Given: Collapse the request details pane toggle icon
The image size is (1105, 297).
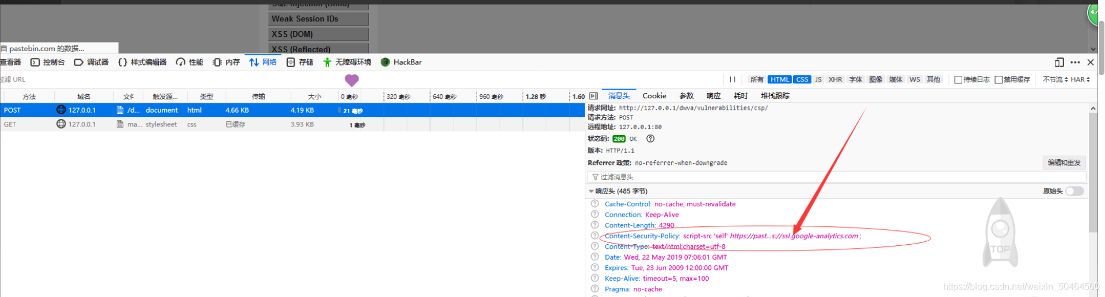Looking at the screenshot, I should coord(594,96).
